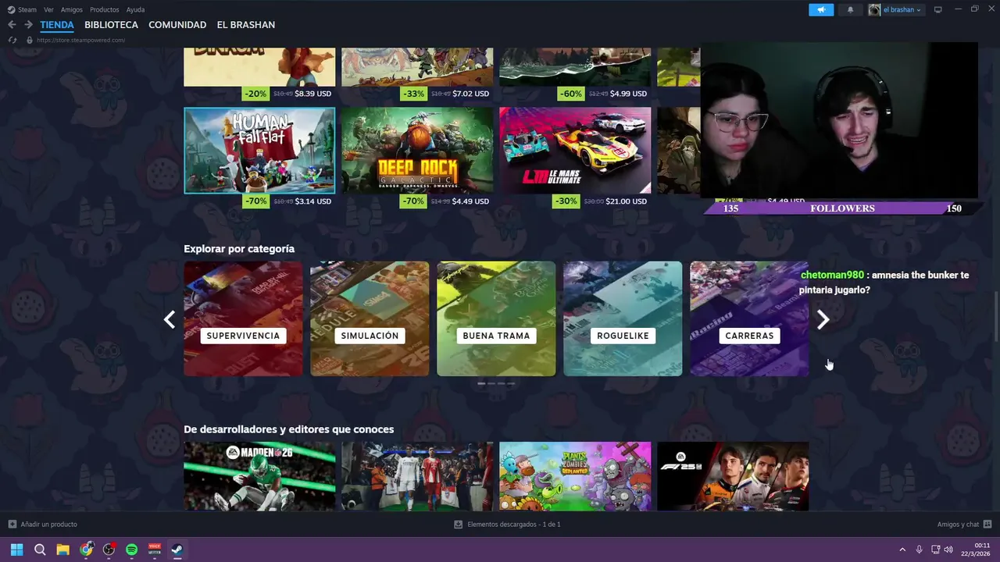
Task: Open OBS Studio from the taskbar
Action: click(x=109, y=550)
